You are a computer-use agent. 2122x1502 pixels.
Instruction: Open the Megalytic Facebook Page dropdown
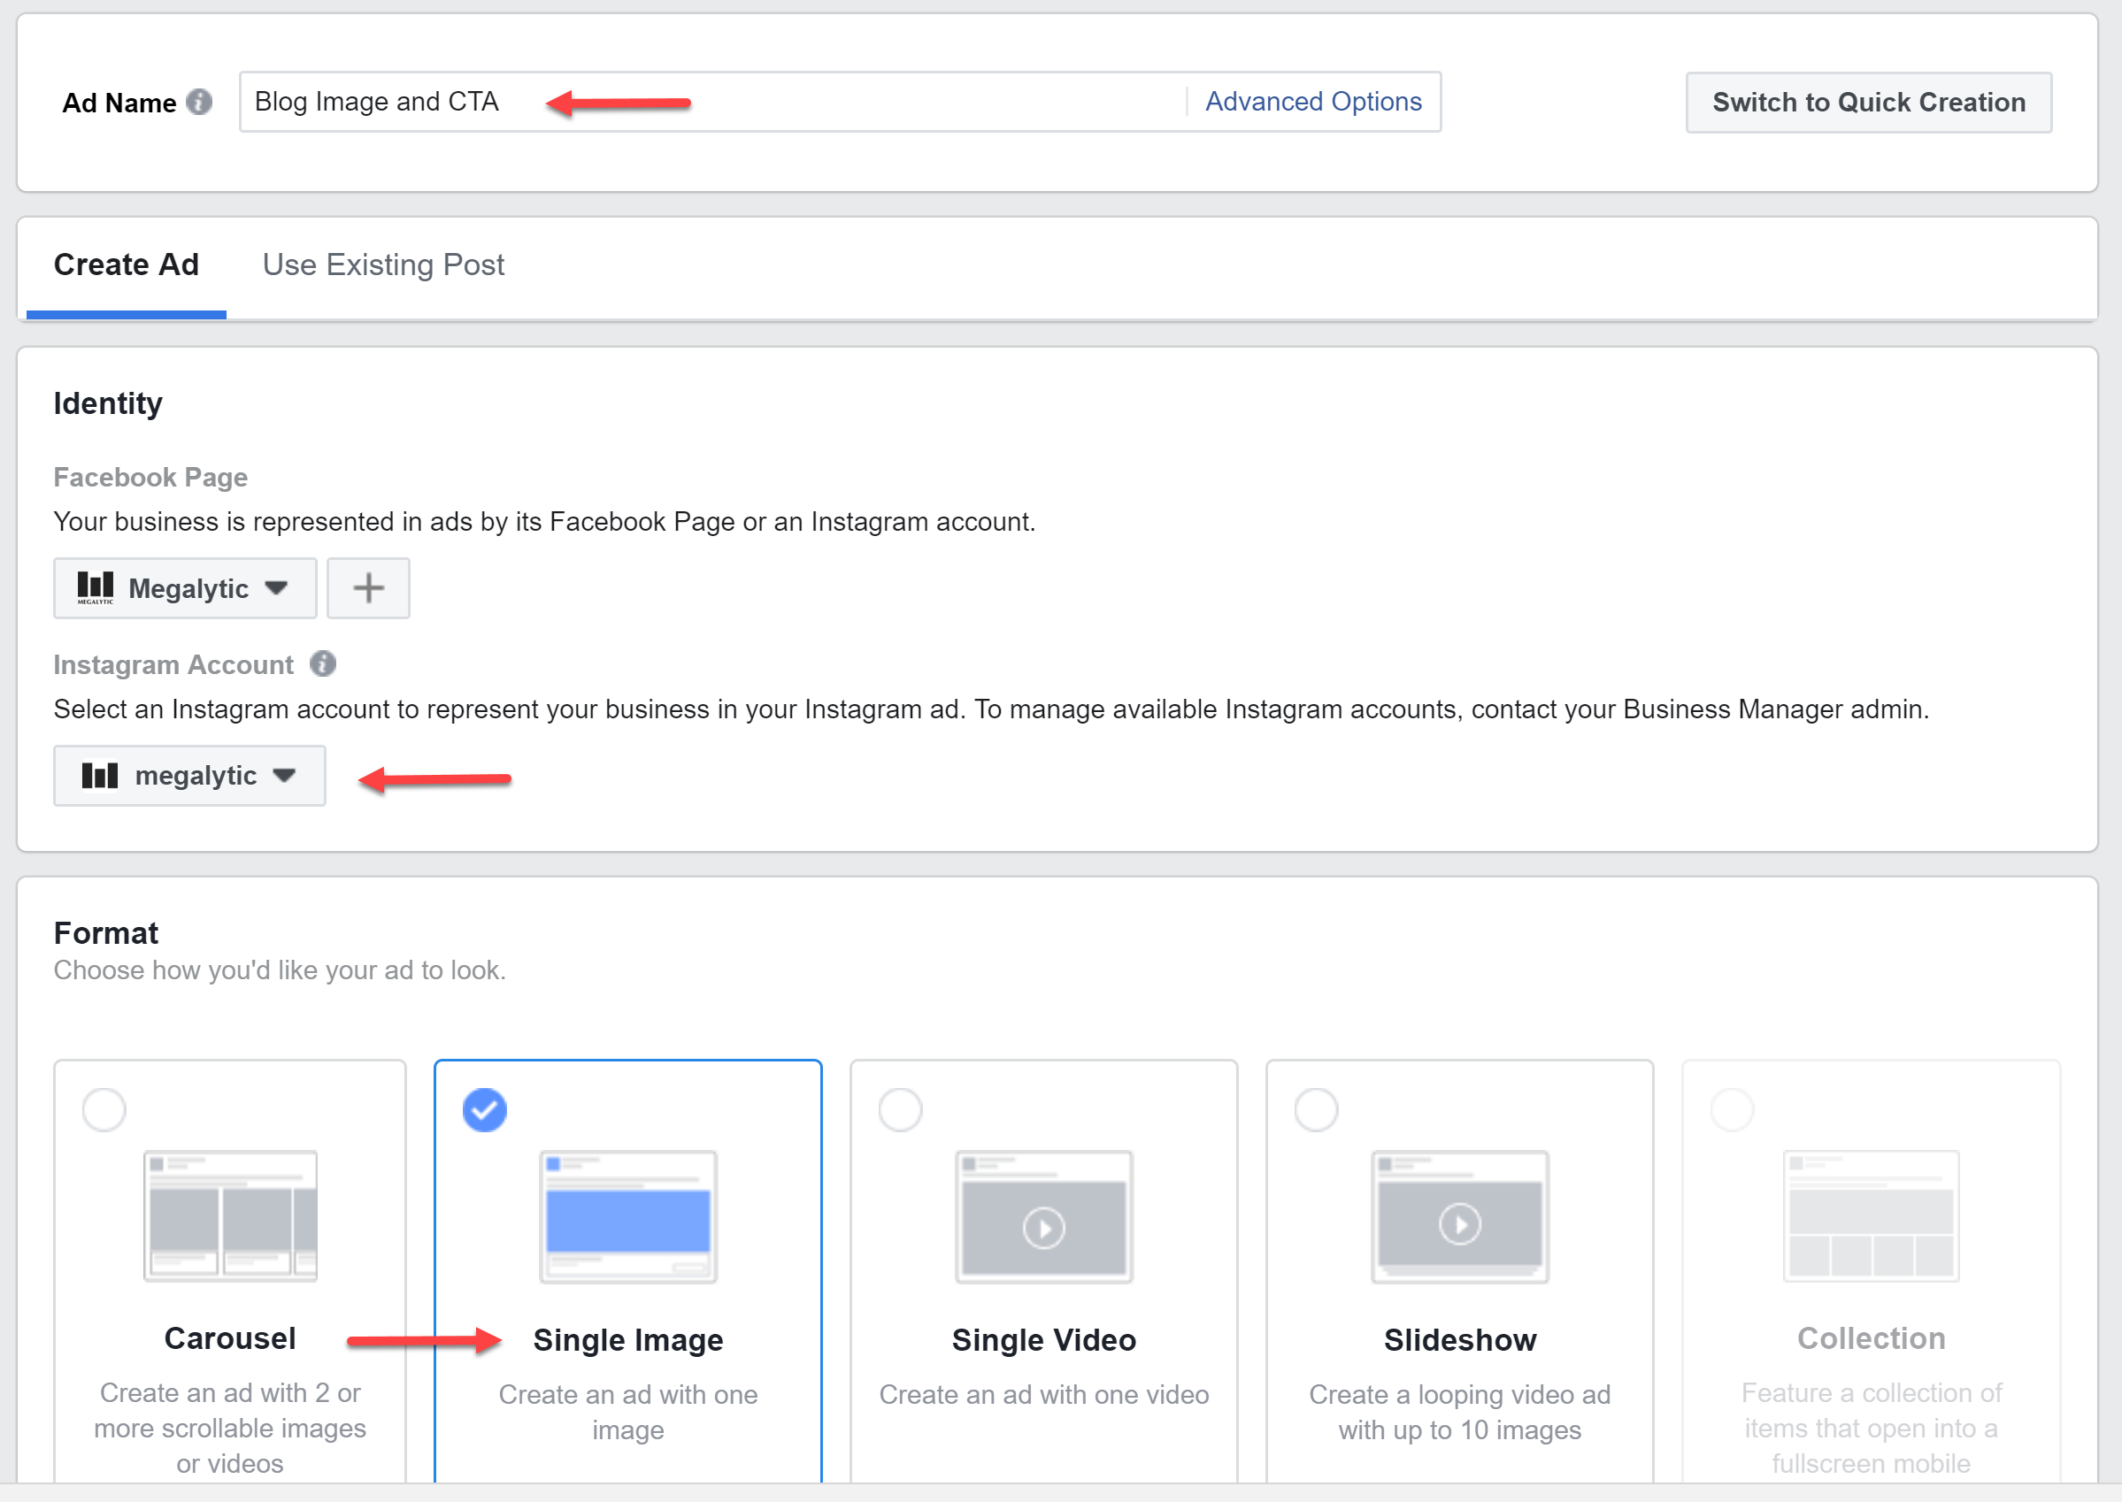[x=185, y=588]
